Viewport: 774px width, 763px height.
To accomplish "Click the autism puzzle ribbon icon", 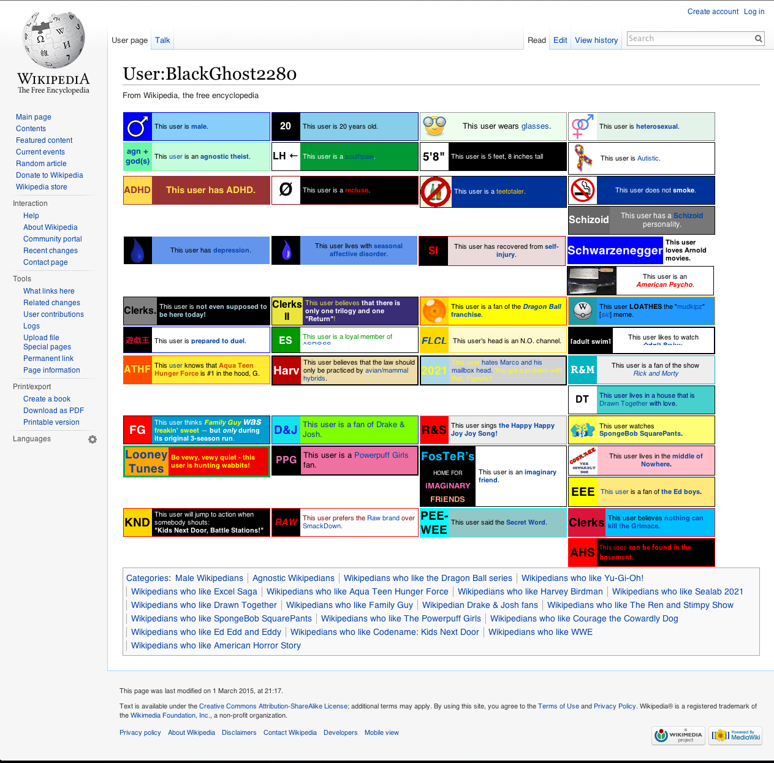I will [583, 158].
